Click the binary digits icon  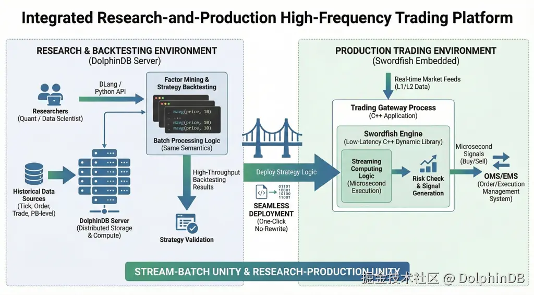(x=284, y=192)
